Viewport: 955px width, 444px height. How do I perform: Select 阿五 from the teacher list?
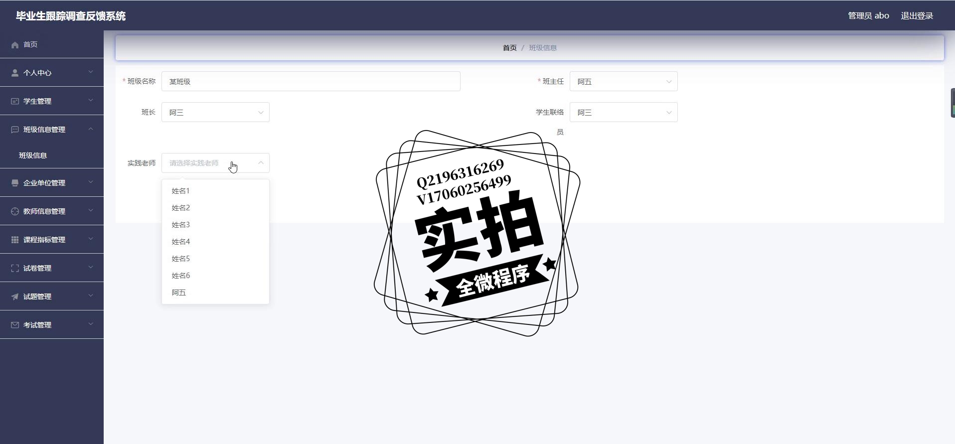pyautogui.click(x=215, y=293)
